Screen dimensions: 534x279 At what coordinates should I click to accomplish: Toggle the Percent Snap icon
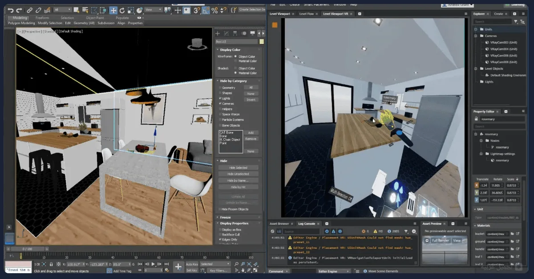tap(214, 10)
